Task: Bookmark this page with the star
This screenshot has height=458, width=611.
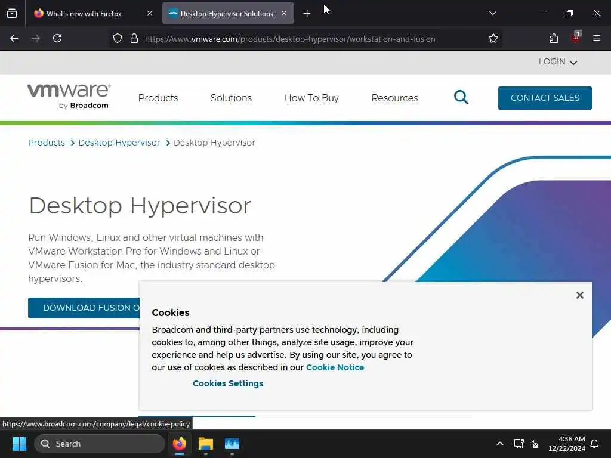Action: (493, 38)
